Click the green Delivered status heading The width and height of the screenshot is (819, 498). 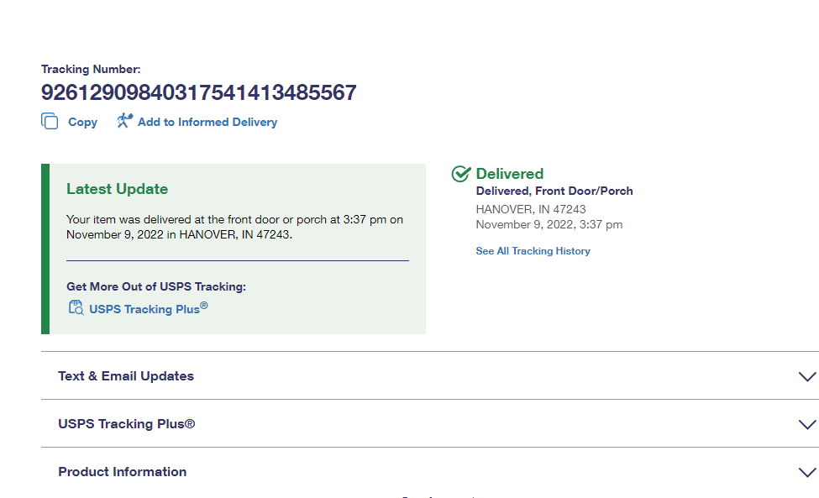pyautogui.click(x=509, y=174)
